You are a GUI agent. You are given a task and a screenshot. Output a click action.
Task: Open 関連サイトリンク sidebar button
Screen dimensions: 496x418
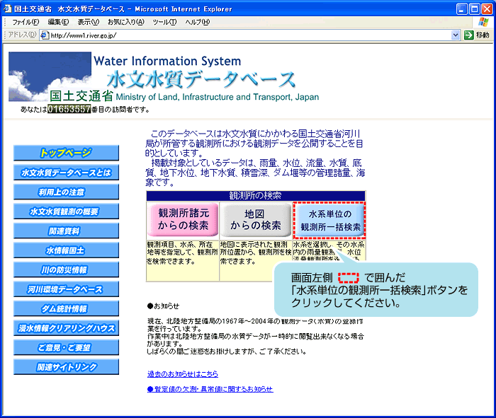(66, 367)
